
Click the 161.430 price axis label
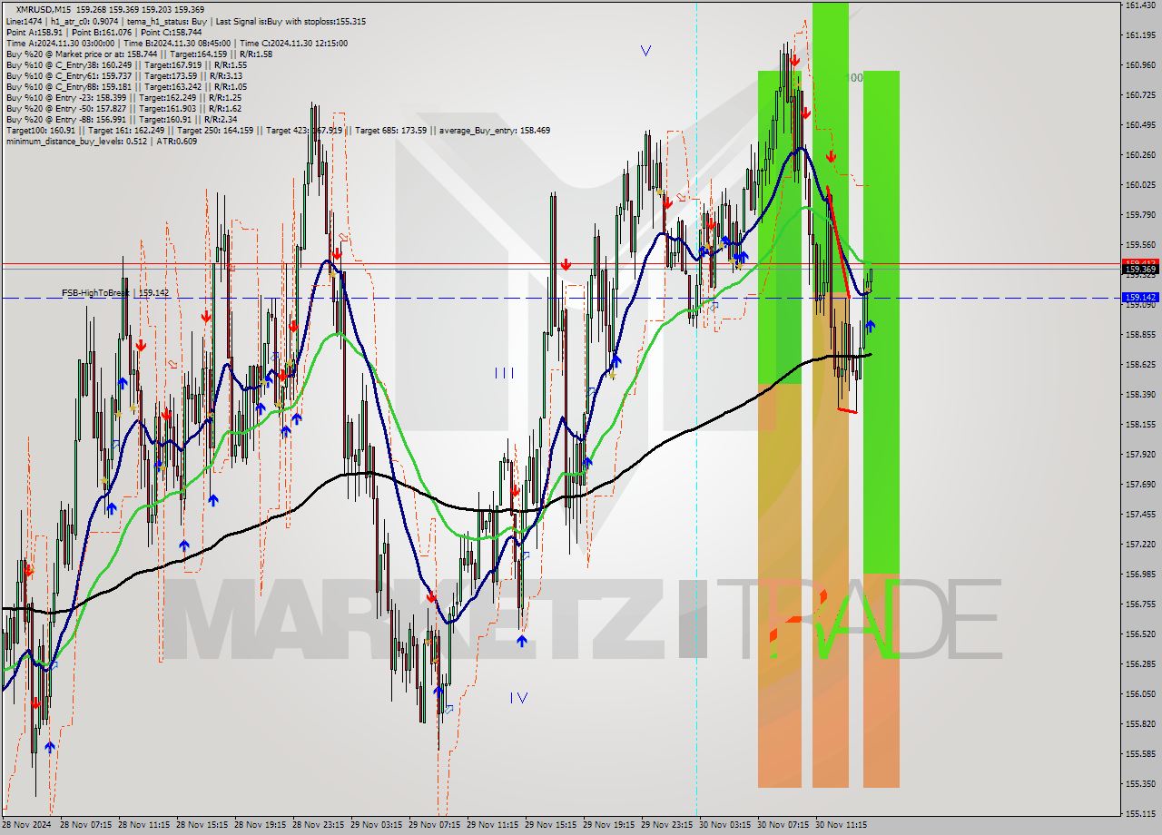pos(1140,5)
